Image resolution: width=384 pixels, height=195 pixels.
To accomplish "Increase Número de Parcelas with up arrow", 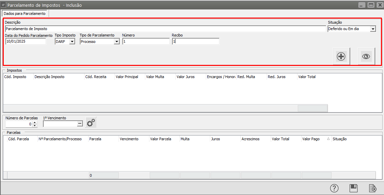I will (34, 122).
